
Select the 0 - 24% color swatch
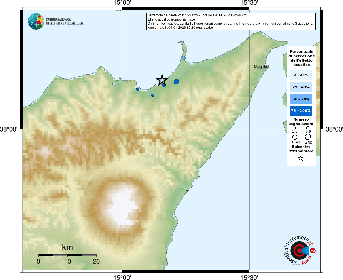click(x=301, y=75)
